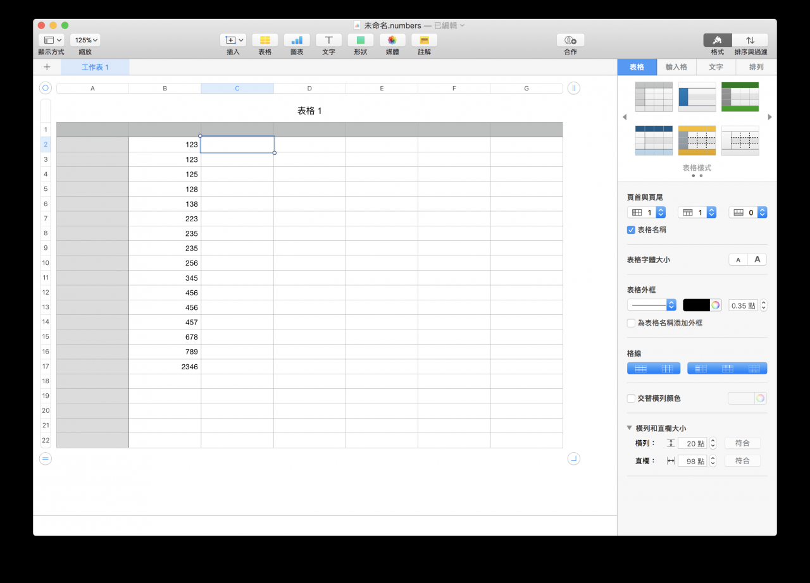The width and height of the screenshot is (810, 583).
Task: Toggle horizontal body gridlines icon
Action: (x=640, y=369)
